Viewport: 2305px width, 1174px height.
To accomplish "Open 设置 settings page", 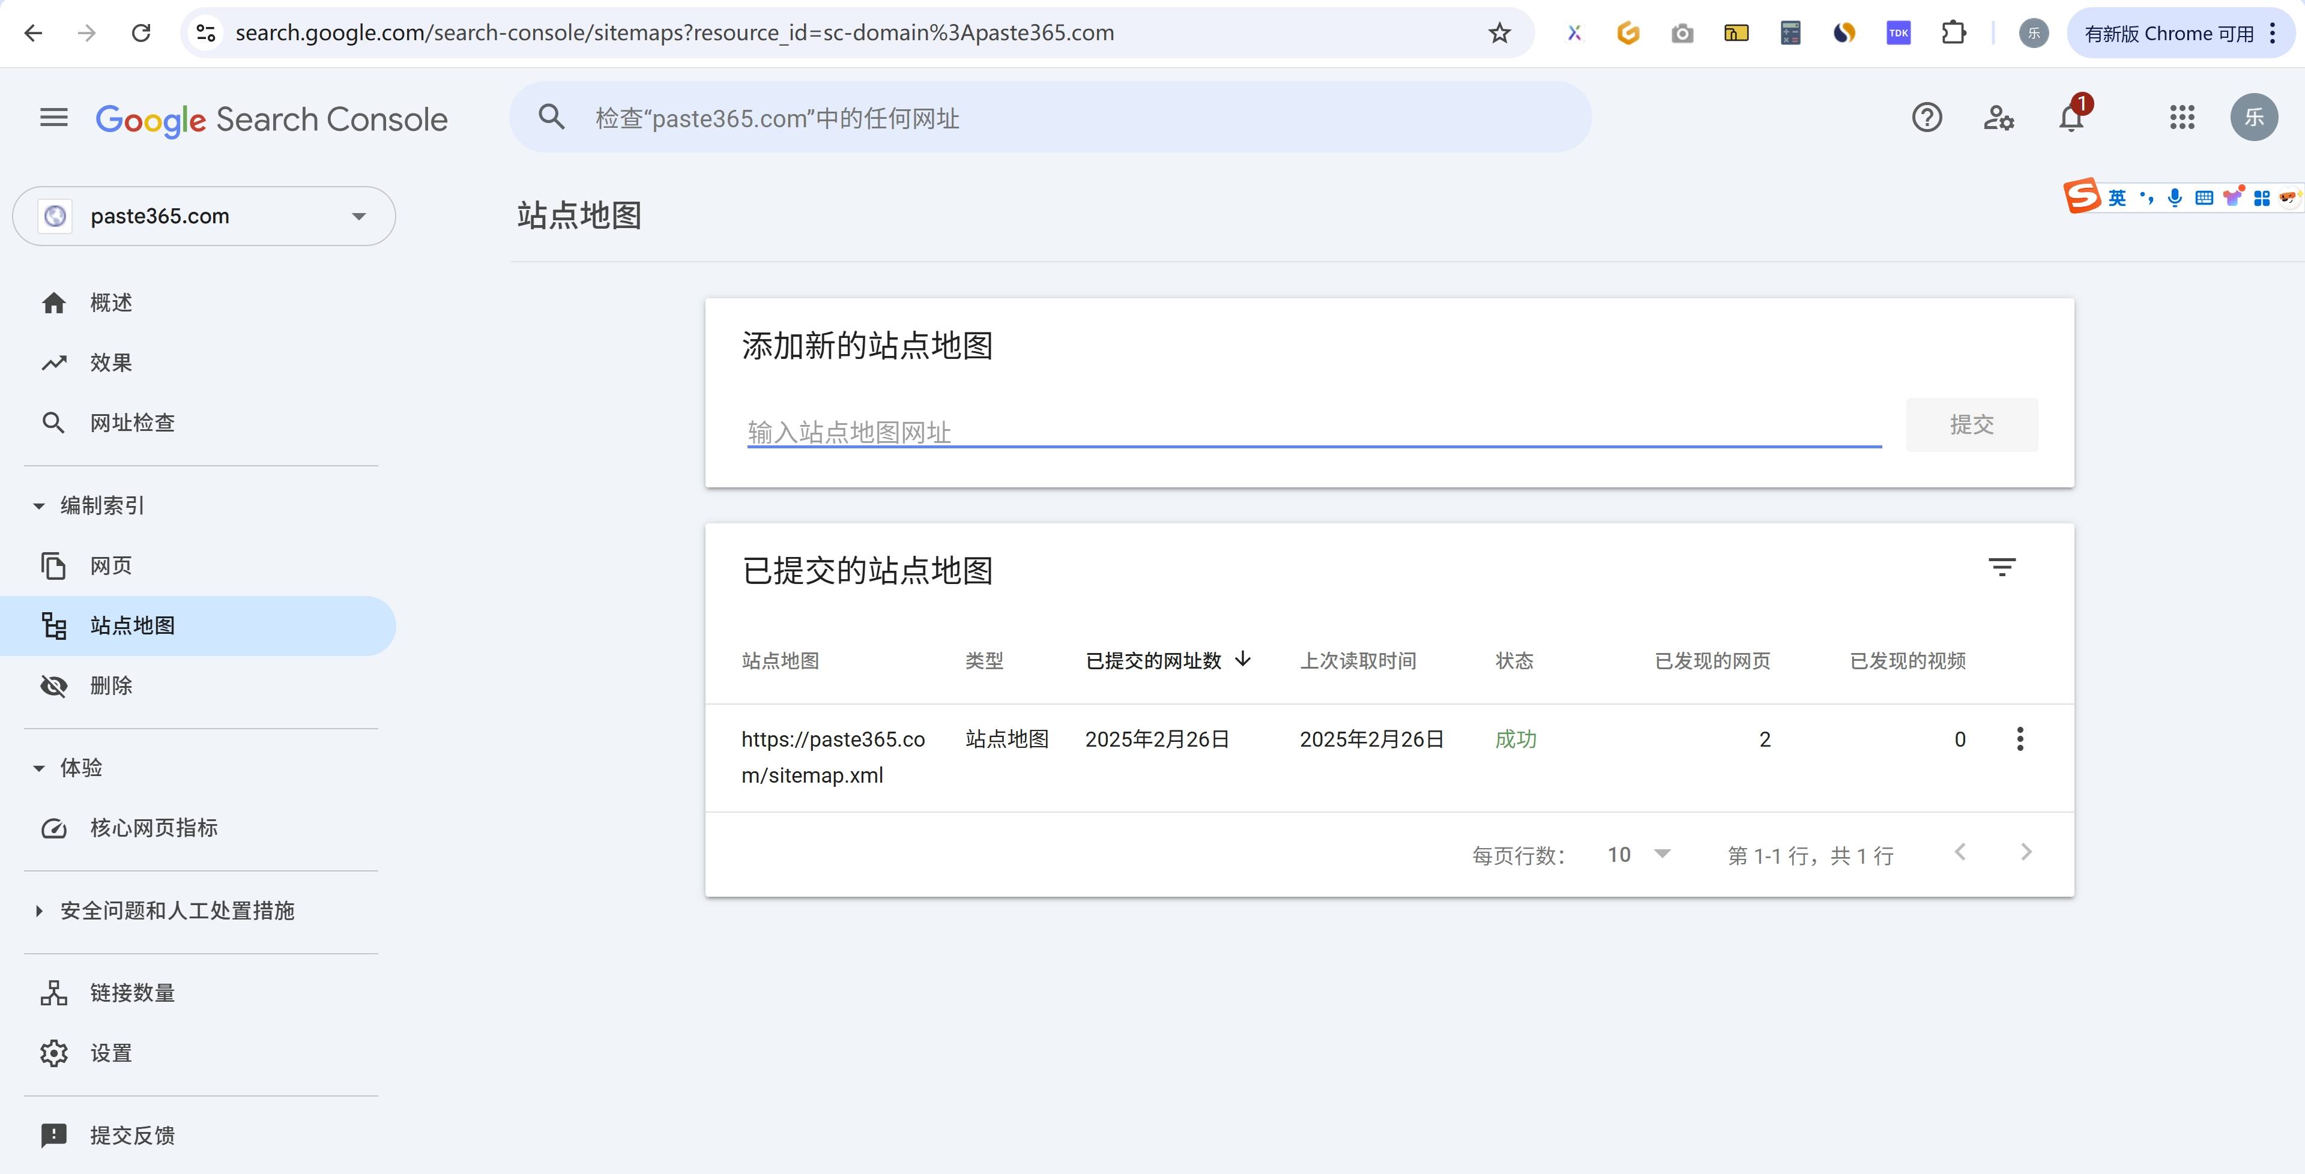I will click(198, 1053).
